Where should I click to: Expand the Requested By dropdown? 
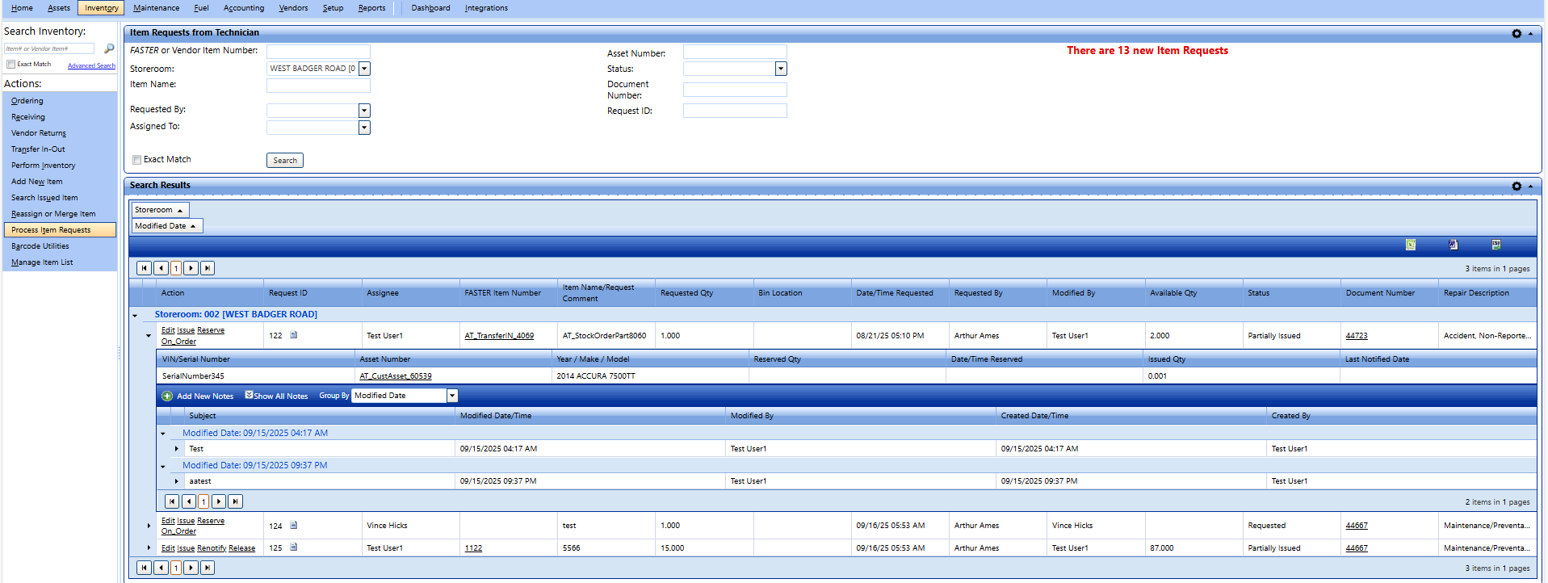click(x=364, y=111)
